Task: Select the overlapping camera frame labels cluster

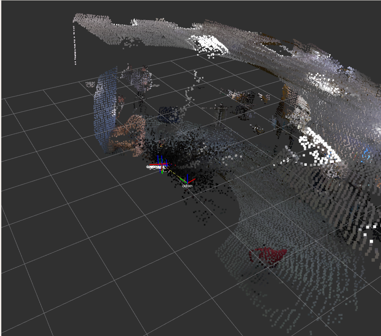Action: (x=156, y=167)
